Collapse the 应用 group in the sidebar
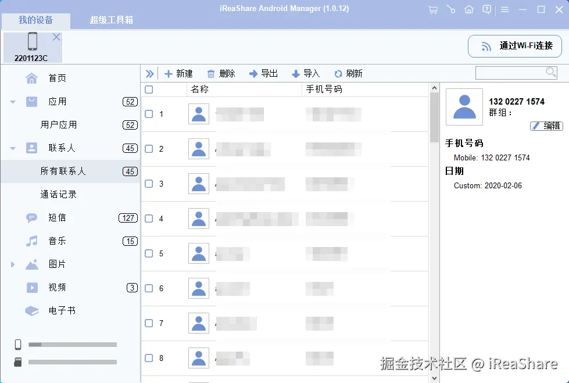569x383 pixels. [12, 101]
